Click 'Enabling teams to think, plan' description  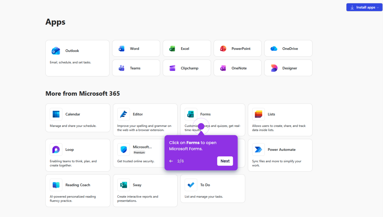point(73,163)
